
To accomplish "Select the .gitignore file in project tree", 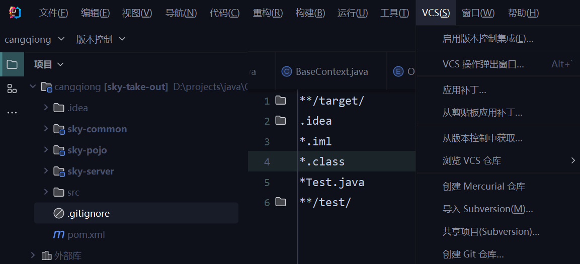I will [89, 213].
